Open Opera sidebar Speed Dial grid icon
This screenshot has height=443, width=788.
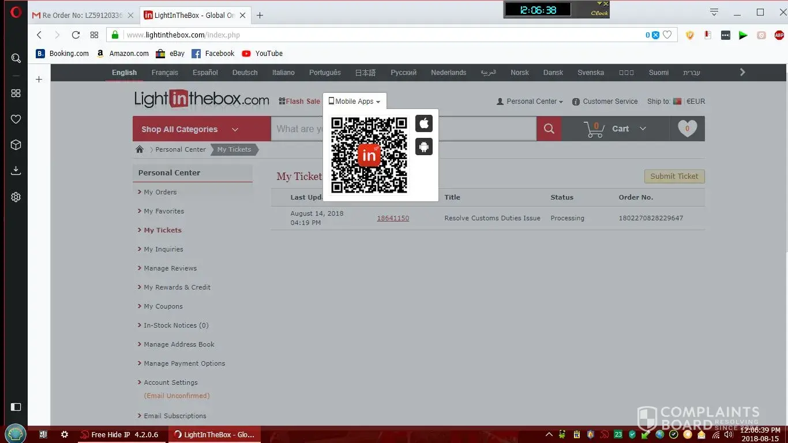(16, 93)
